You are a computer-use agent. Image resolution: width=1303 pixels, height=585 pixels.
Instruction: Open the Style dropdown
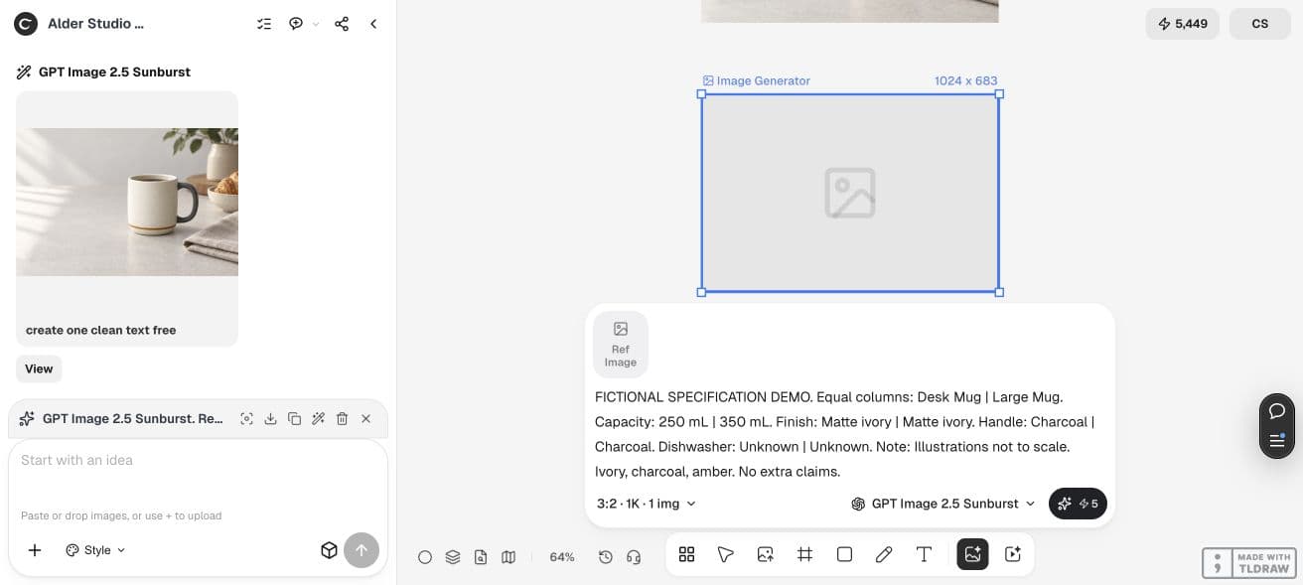coord(95,550)
